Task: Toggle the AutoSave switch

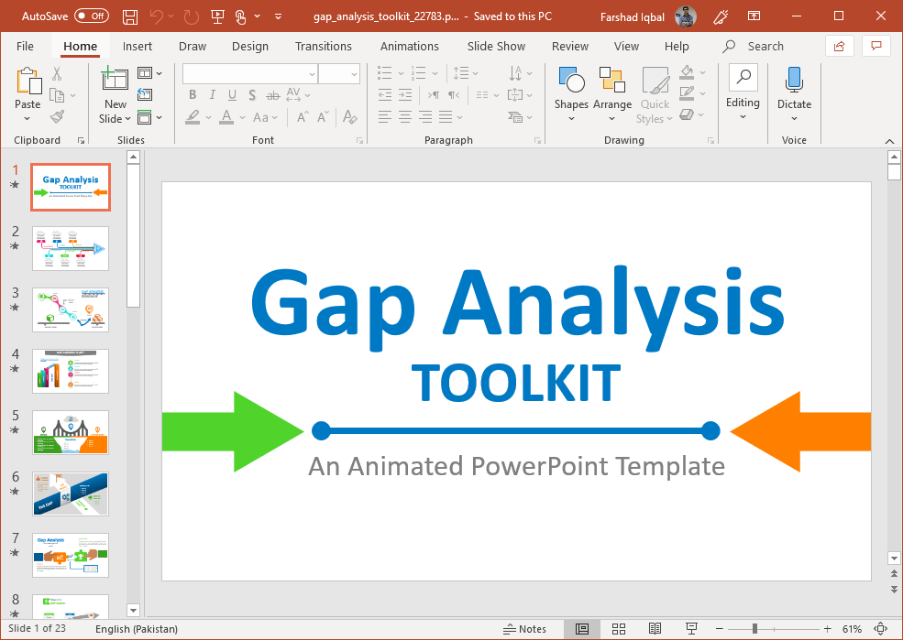Action: [x=92, y=16]
